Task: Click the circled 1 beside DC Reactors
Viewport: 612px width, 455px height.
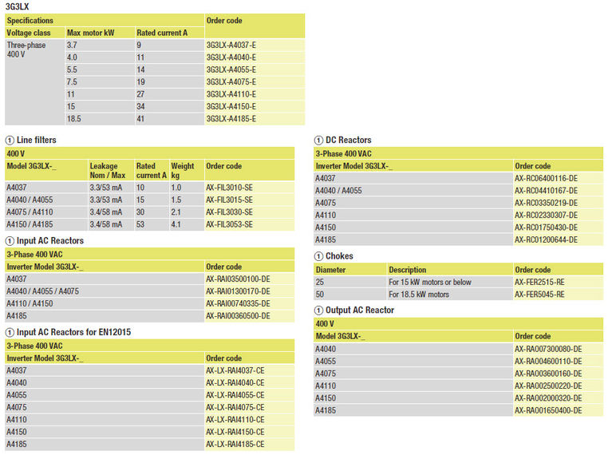Action: pyautogui.click(x=318, y=140)
